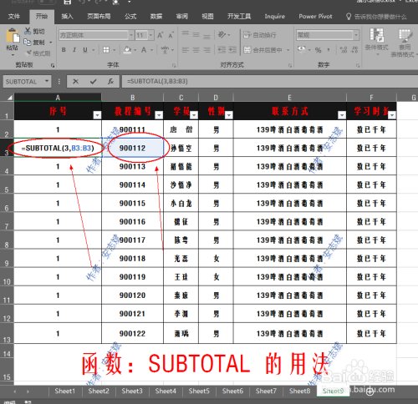This screenshot has width=418, height=404.
Task: Apply percent style format
Action: tap(318, 50)
